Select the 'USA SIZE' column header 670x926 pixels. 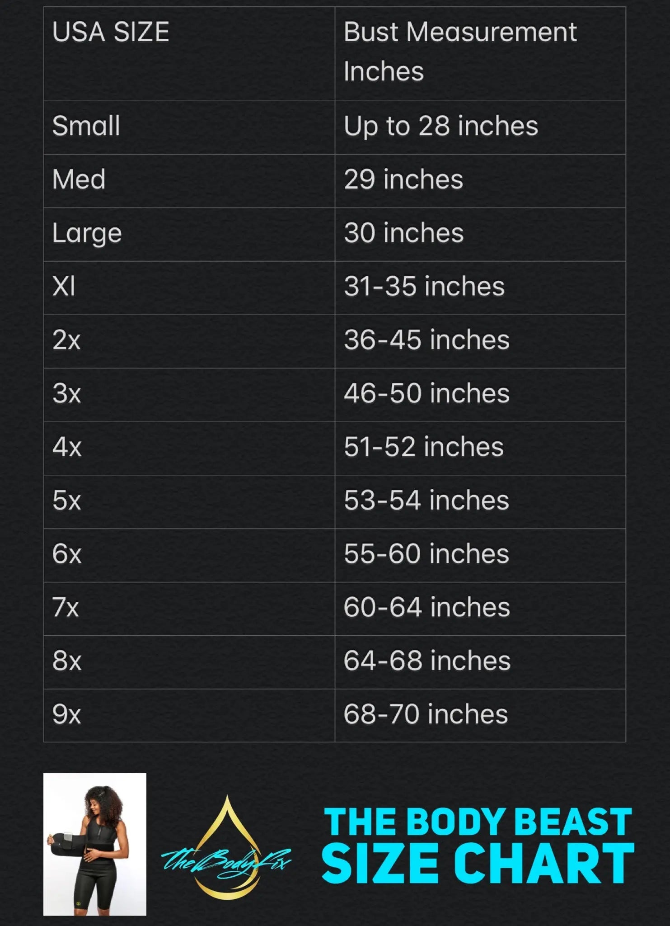111,32
